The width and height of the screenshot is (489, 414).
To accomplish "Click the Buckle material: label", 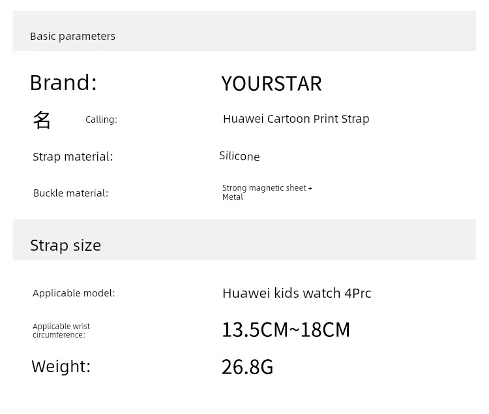I will click(70, 193).
